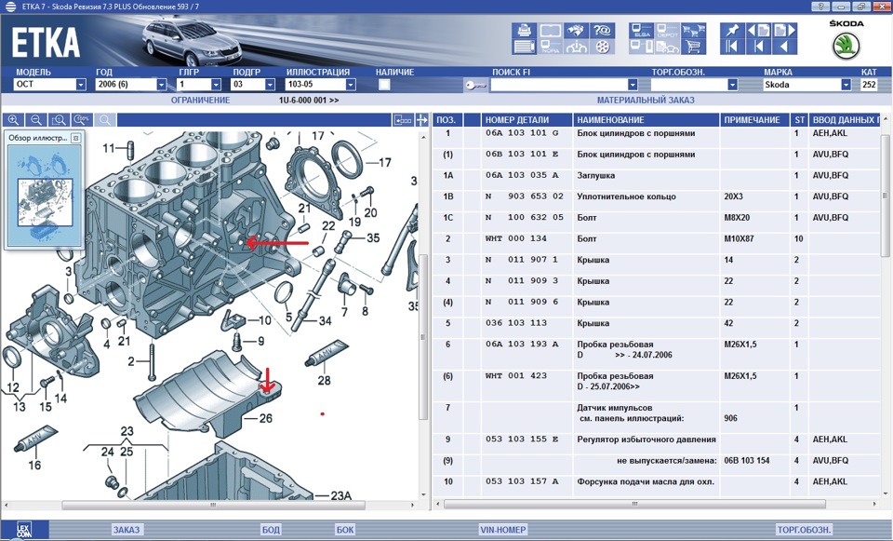
Task: Open the МАТЕРИАЛЬНЫЙ ЗАКАЗ link
Action: [646, 100]
